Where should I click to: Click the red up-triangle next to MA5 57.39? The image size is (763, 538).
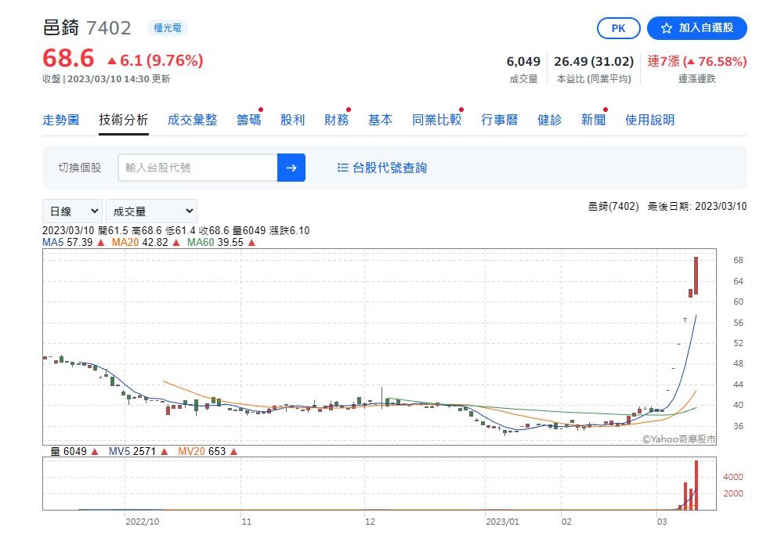[x=100, y=244]
